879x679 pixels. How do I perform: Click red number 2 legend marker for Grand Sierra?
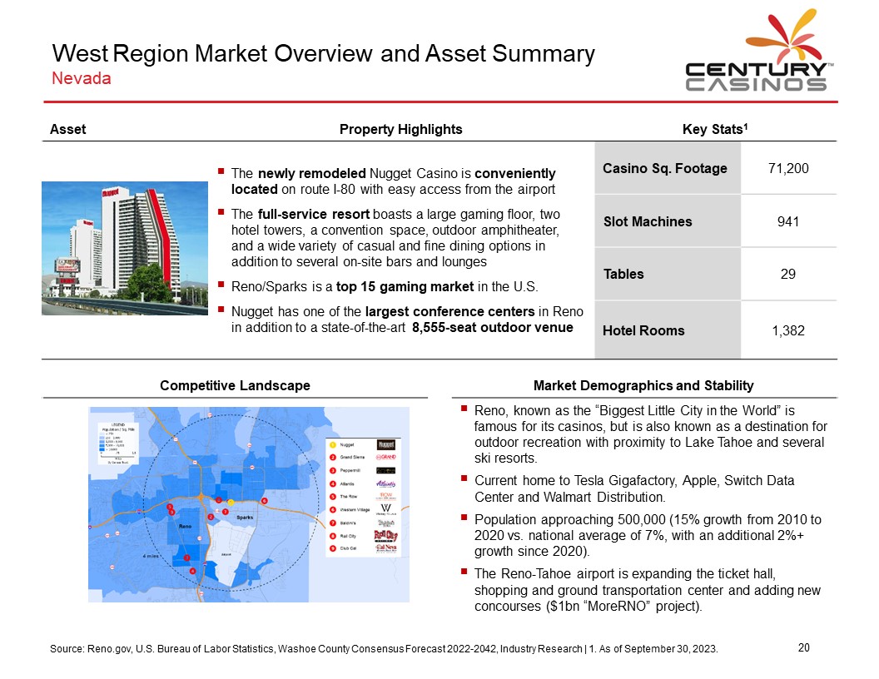tap(332, 457)
